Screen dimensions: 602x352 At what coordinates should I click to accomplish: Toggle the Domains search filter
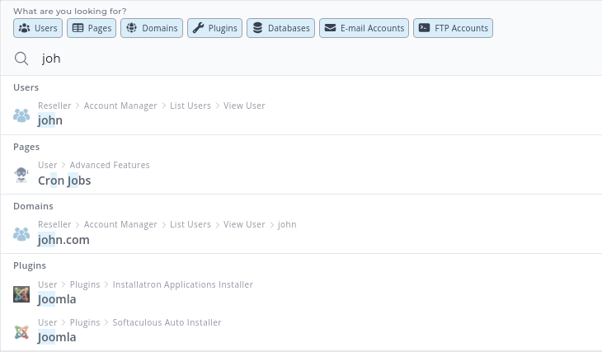(152, 28)
